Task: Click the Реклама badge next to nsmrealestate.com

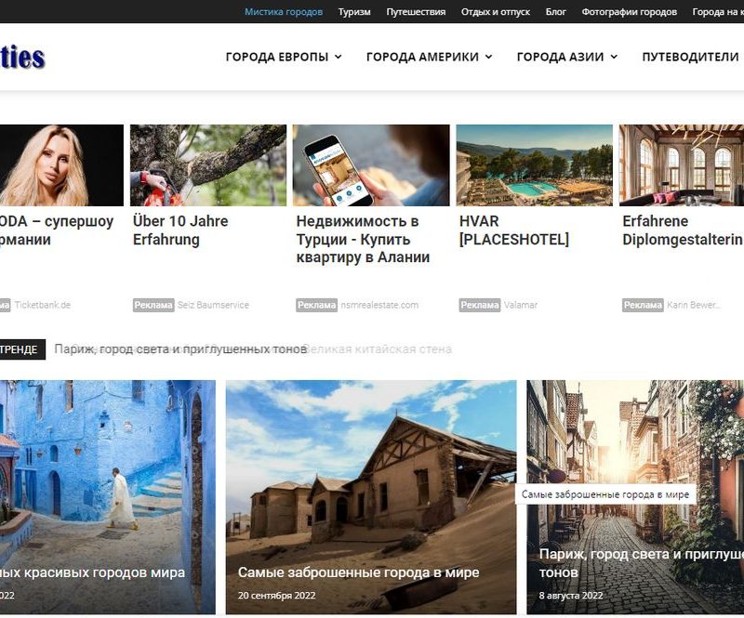Action: [316, 305]
